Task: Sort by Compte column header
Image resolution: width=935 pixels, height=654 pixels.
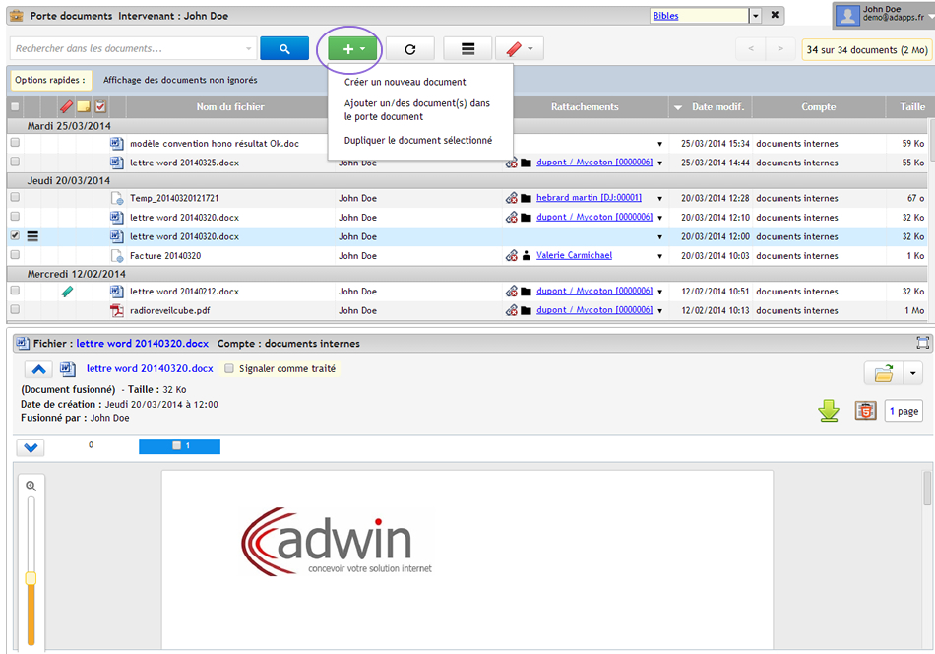Action: click(x=818, y=106)
